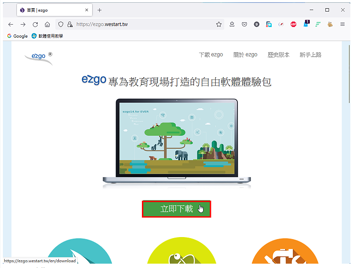Open a new browser tab

point(99,10)
